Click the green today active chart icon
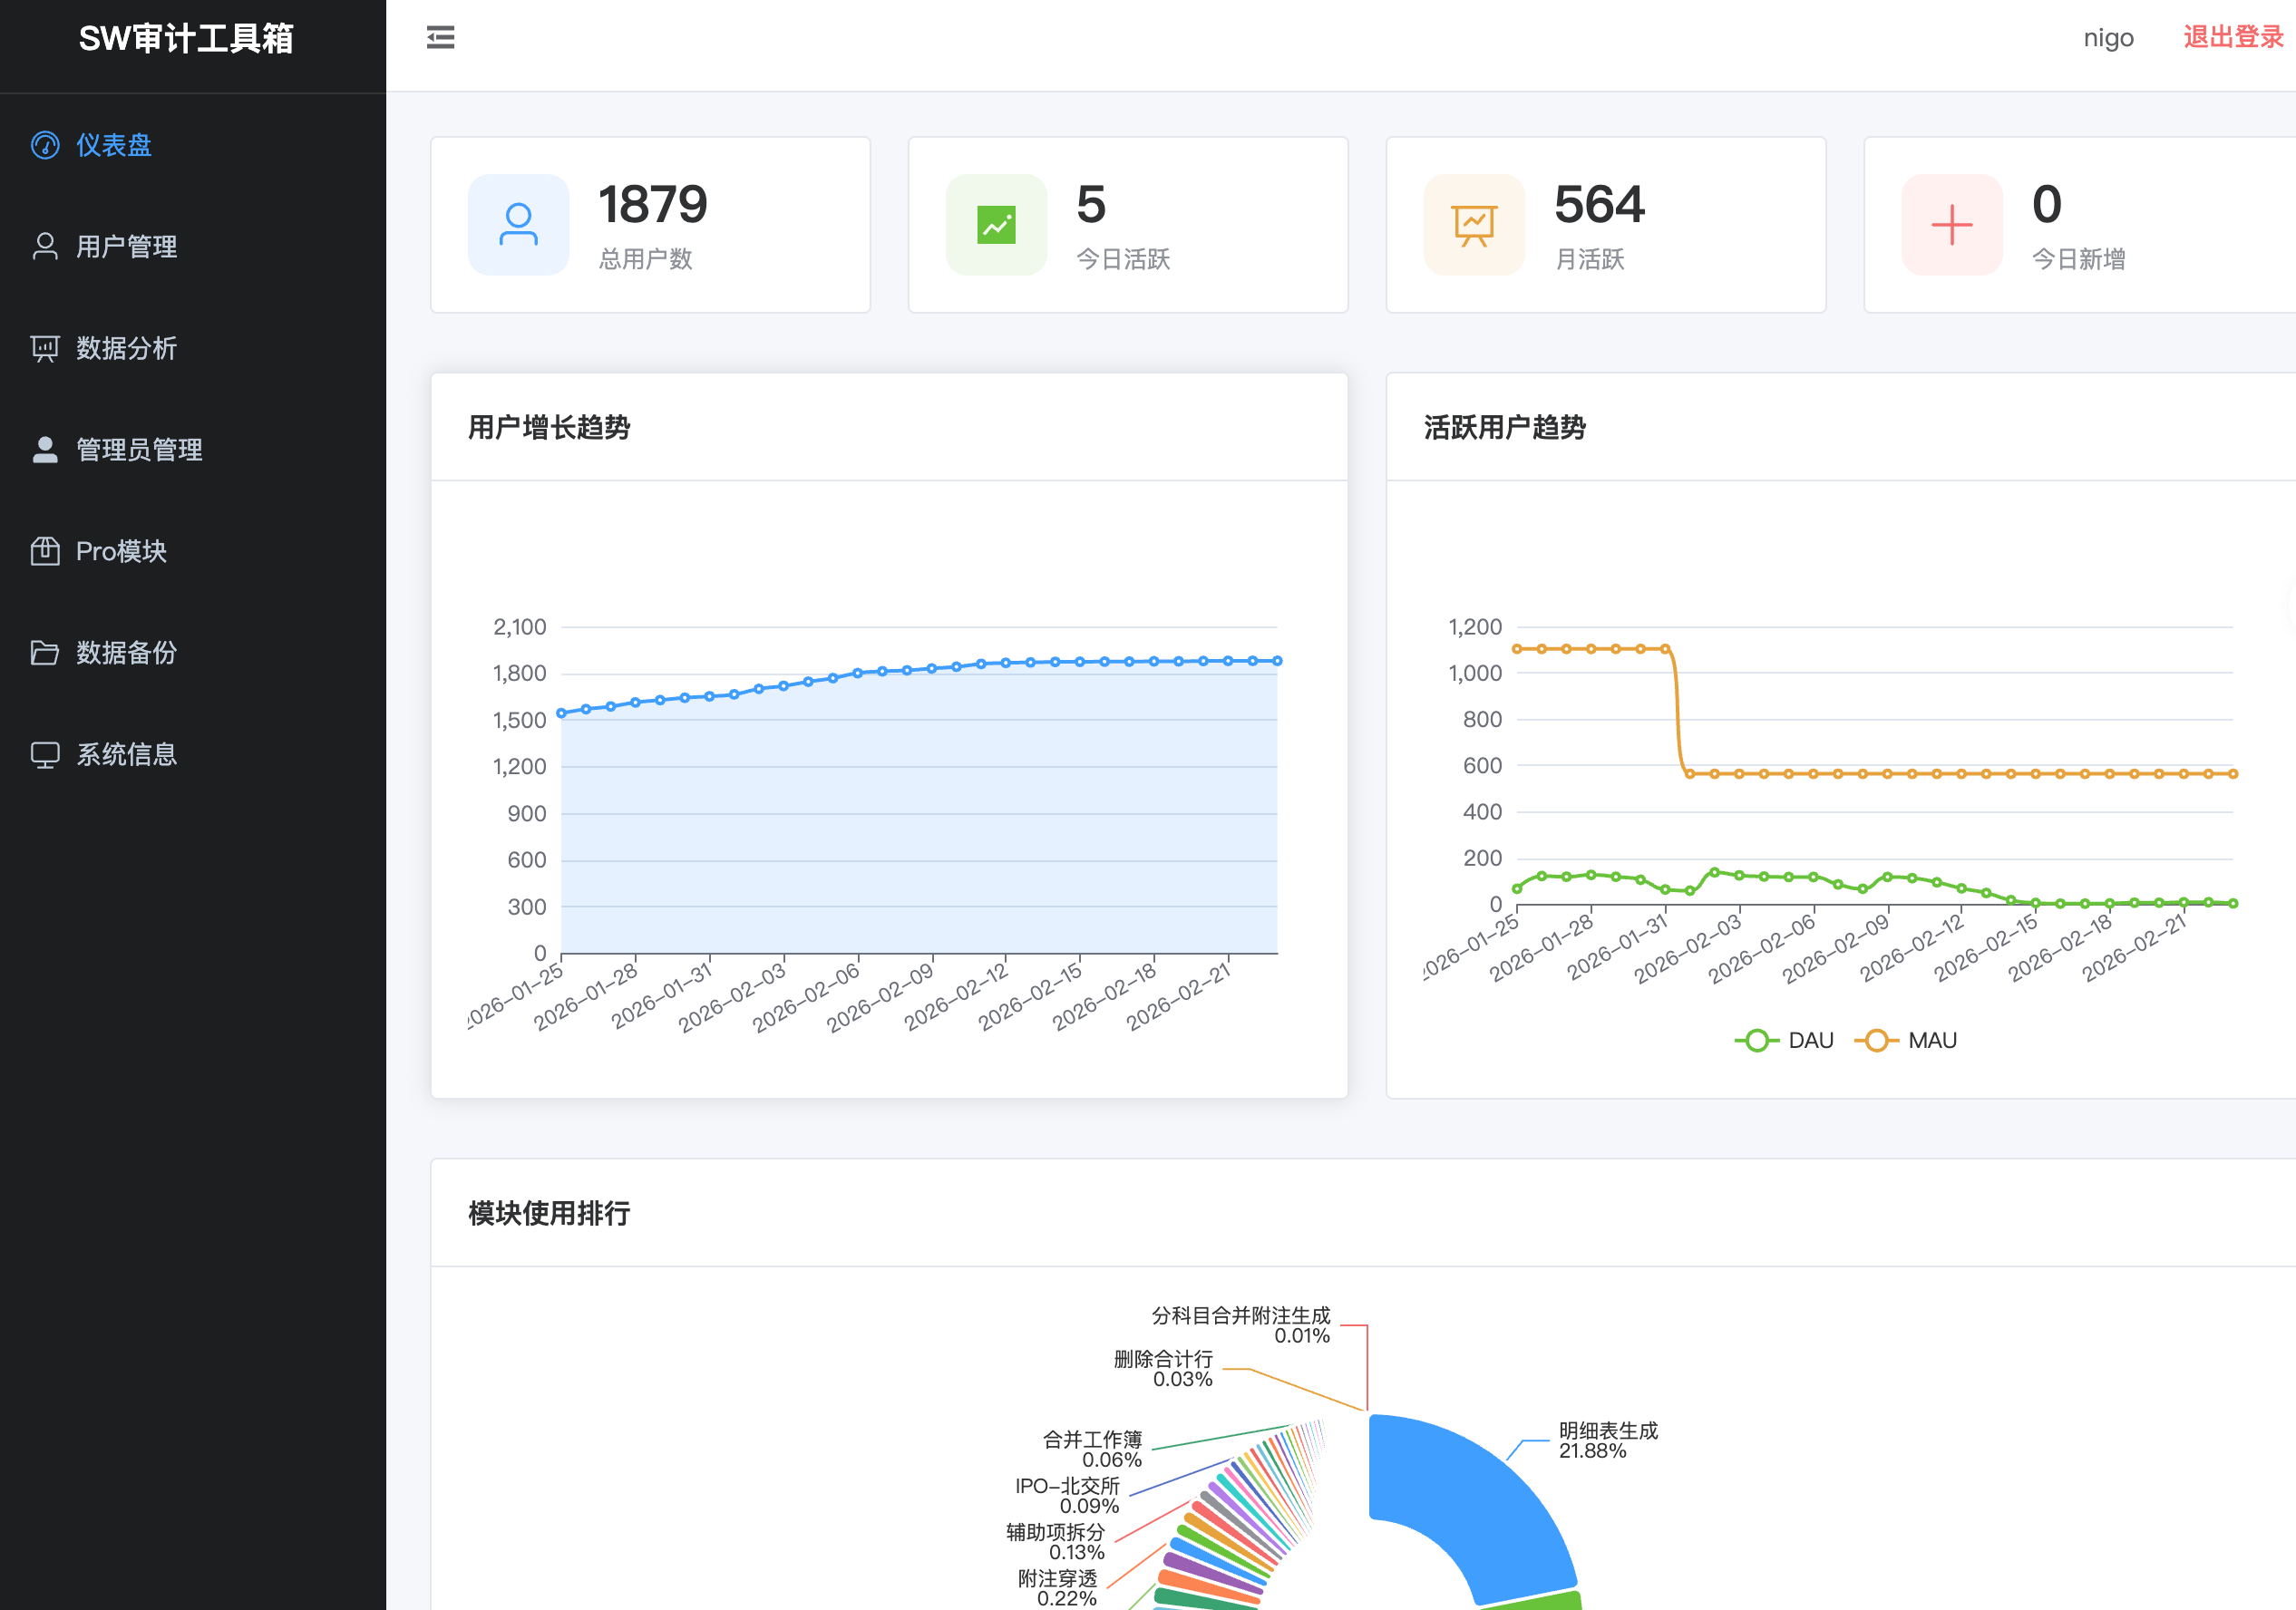This screenshot has width=2296, height=1610. click(x=996, y=225)
